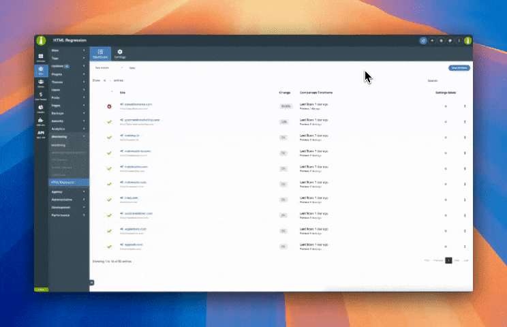507x327 pixels.
Task: Open the kebab menu for first site row
Action: (x=464, y=106)
